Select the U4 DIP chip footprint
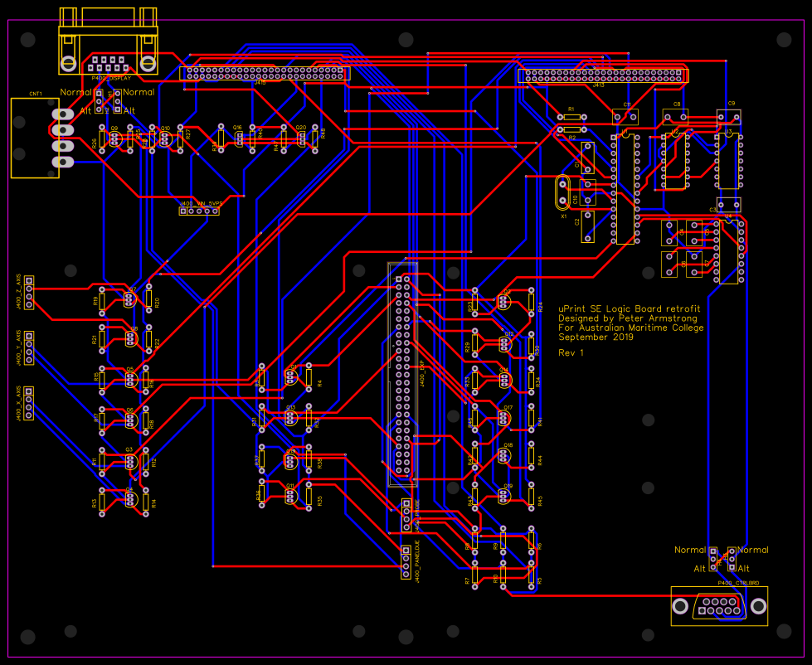This screenshot has height=665, width=812. tap(728, 251)
